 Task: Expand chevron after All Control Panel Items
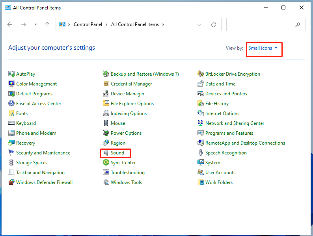163,24
